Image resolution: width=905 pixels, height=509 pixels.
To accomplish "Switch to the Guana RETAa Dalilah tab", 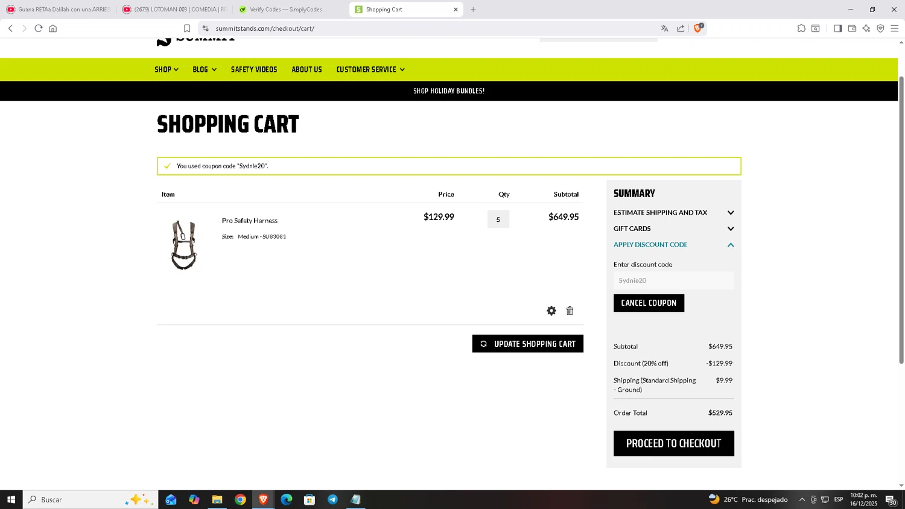I will tap(59, 10).
